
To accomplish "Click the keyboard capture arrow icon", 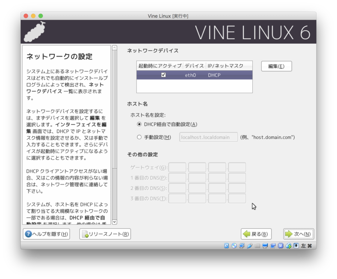I will coord(296,246).
